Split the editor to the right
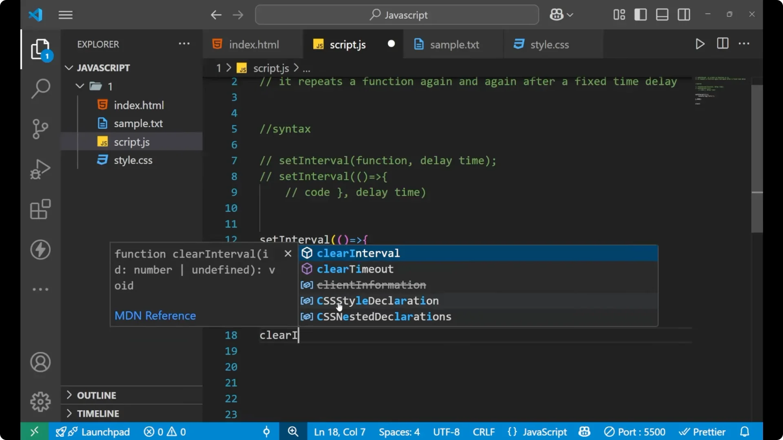The height and width of the screenshot is (440, 783). pyautogui.click(x=722, y=44)
